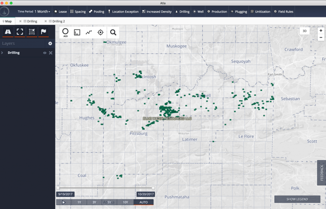Open the Well data menu
Viewport: 326px width, 209px height.
pyautogui.click(x=198, y=11)
